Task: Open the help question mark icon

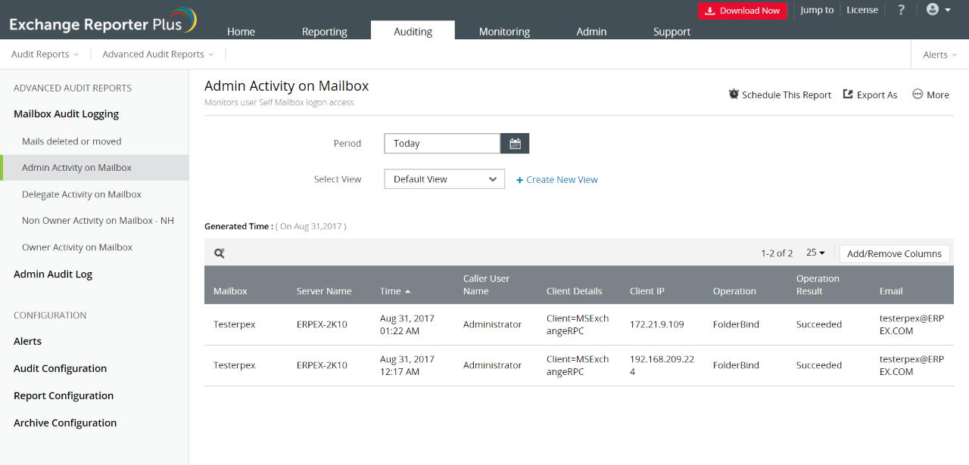Action: tap(901, 11)
